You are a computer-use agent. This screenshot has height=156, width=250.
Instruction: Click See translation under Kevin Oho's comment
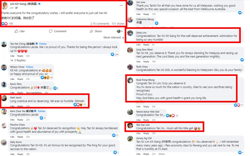(x=33, y=93)
